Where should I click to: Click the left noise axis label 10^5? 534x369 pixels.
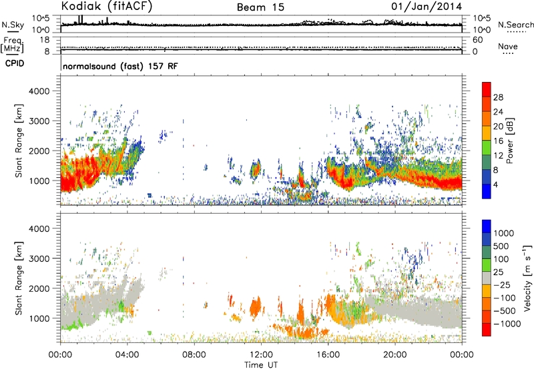pos(41,18)
